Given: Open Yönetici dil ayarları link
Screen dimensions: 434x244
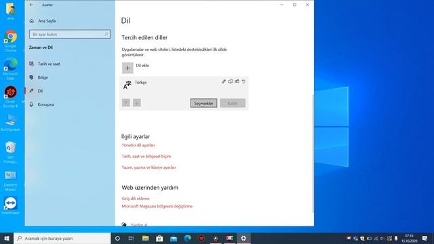Looking at the screenshot, I should (138, 145).
